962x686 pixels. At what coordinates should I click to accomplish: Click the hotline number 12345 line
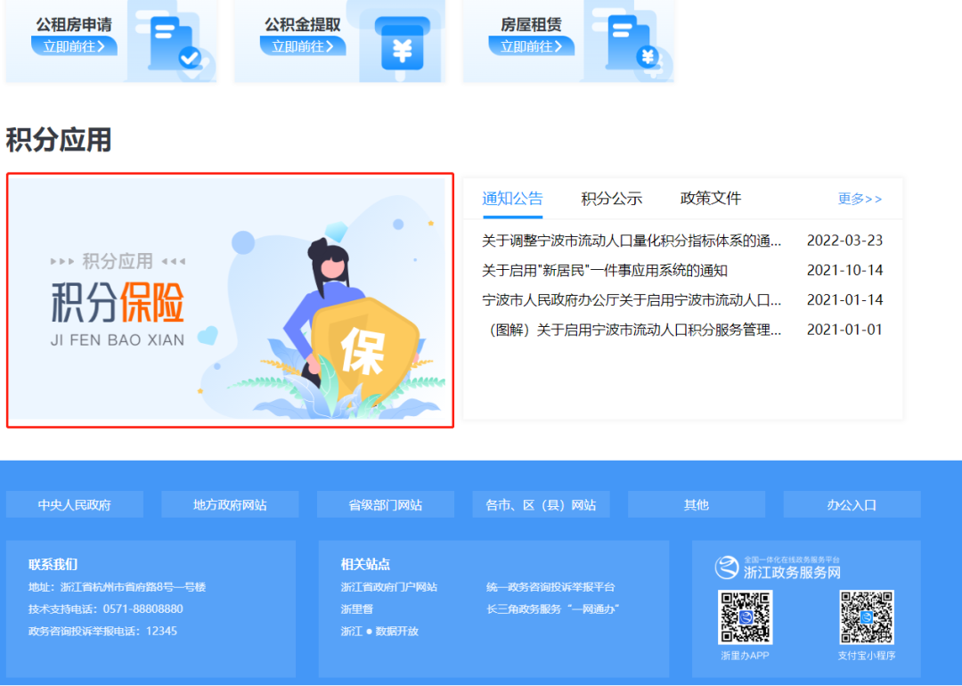[x=102, y=632]
